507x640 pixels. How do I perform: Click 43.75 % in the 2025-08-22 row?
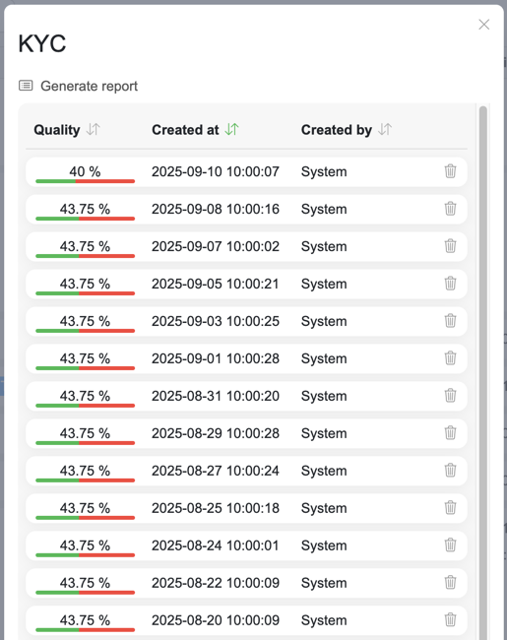point(85,583)
